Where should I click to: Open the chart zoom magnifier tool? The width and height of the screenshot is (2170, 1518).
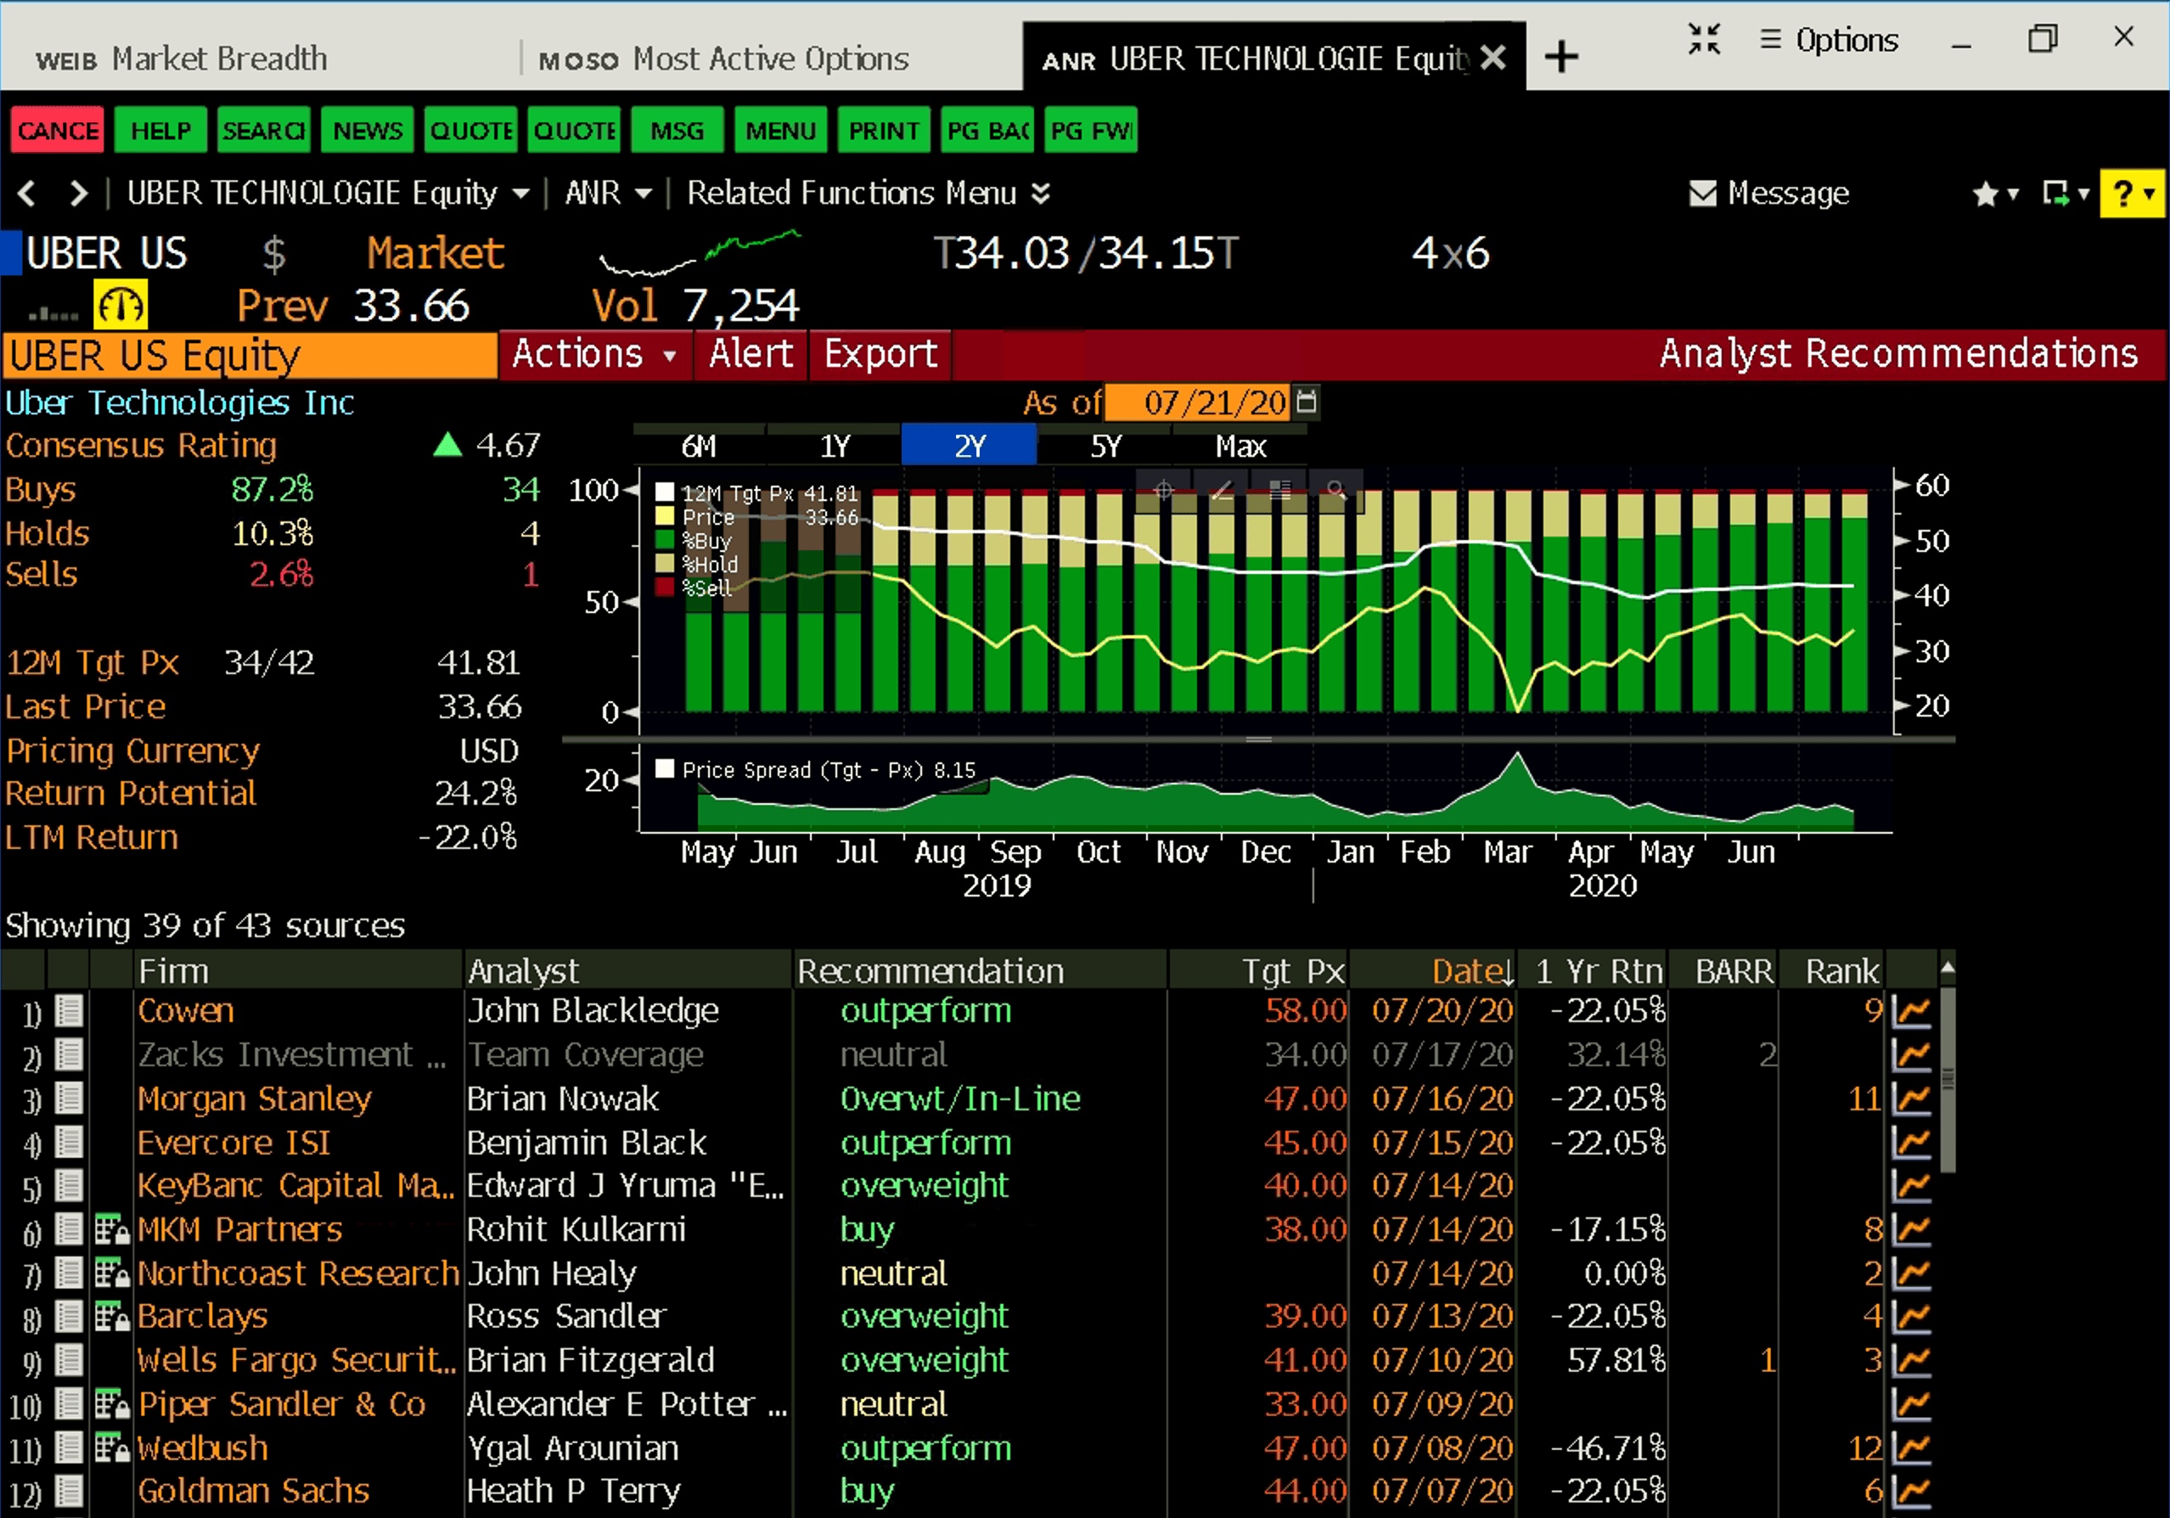(x=1335, y=490)
